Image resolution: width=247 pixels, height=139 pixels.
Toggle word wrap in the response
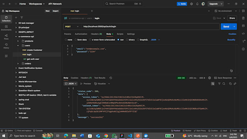tap(212, 84)
